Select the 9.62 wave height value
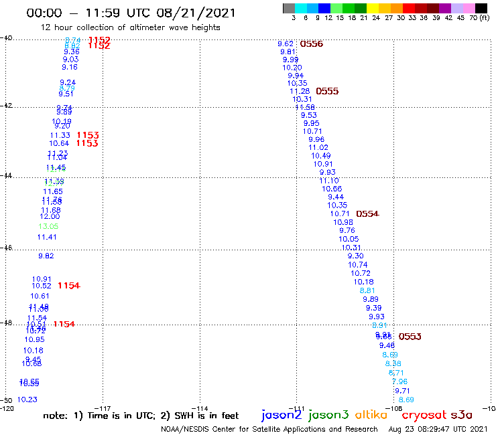 pyautogui.click(x=286, y=43)
